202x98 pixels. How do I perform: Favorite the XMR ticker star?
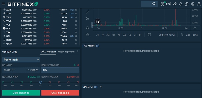tap(76, 10)
